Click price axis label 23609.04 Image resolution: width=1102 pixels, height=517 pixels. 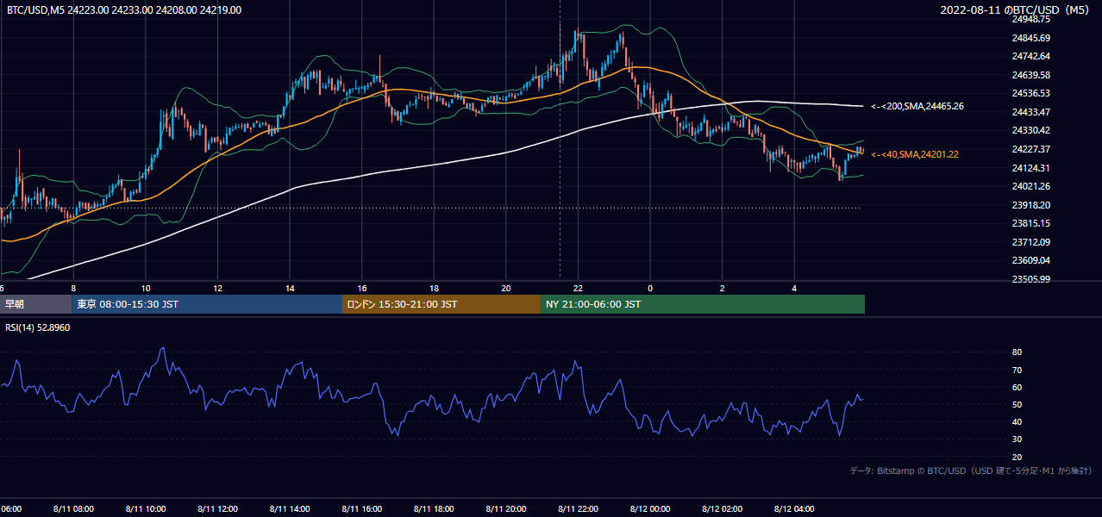click(1031, 260)
